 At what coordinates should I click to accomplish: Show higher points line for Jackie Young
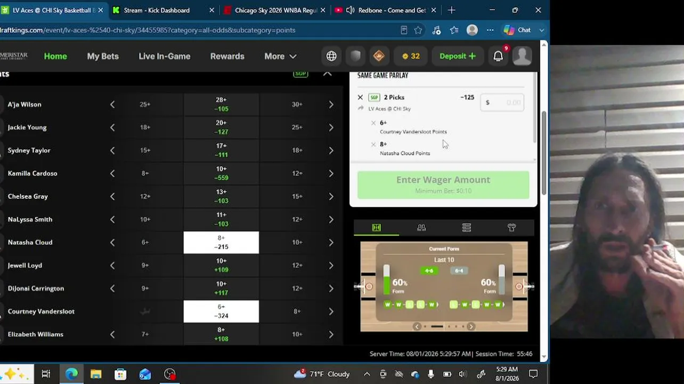(x=331, y=127)
